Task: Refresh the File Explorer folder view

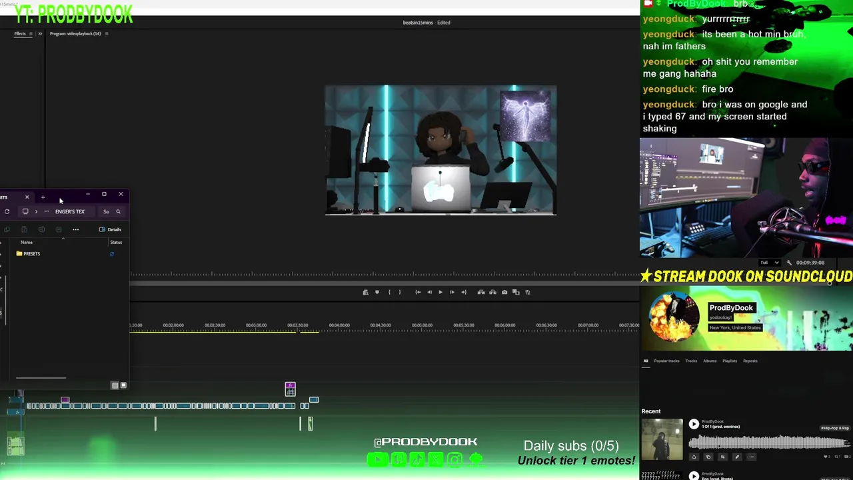Action: [x=7, y=211]
